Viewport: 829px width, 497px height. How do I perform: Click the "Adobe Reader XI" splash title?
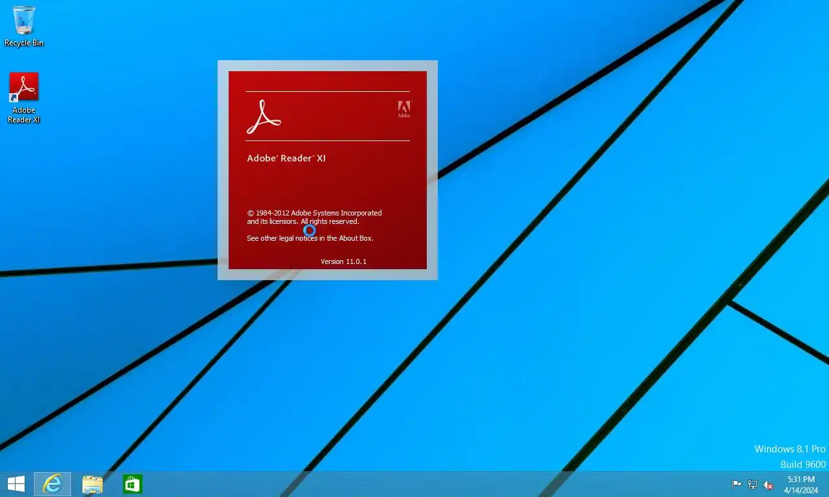click(x=286, y=158)
